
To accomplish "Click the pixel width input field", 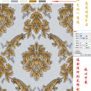I will [82, 36].
